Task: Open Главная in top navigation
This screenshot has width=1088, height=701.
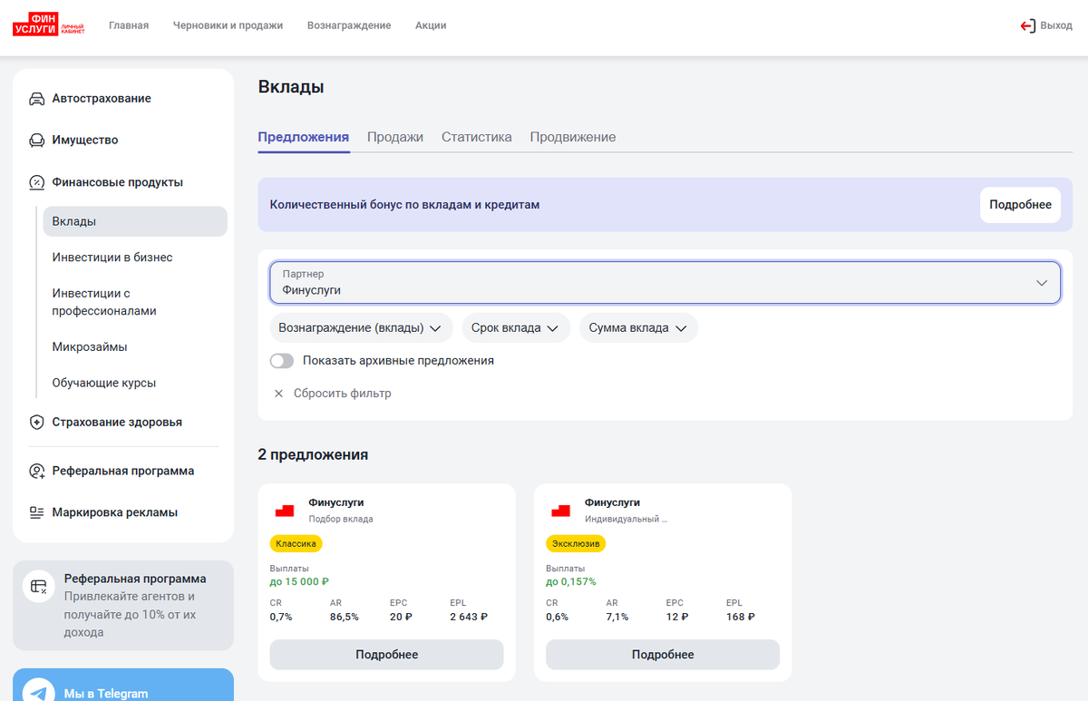Action: point(129,25)
